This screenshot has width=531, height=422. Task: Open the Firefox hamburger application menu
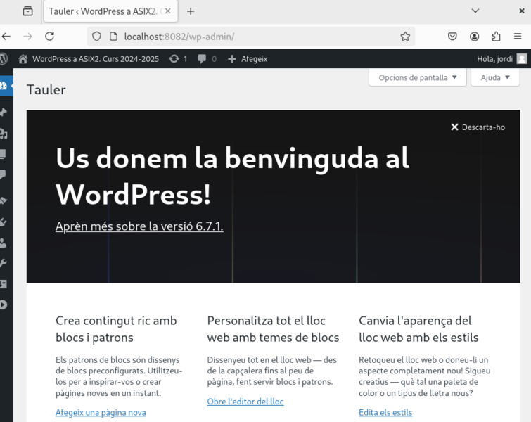click(x=518, y=37)
